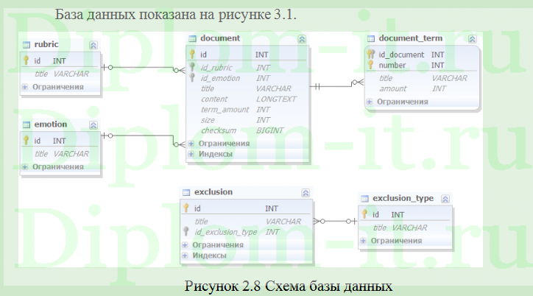Expand Ограничения in document_term table
This screenshot has height=296, width=533.
tap(370, 102)
